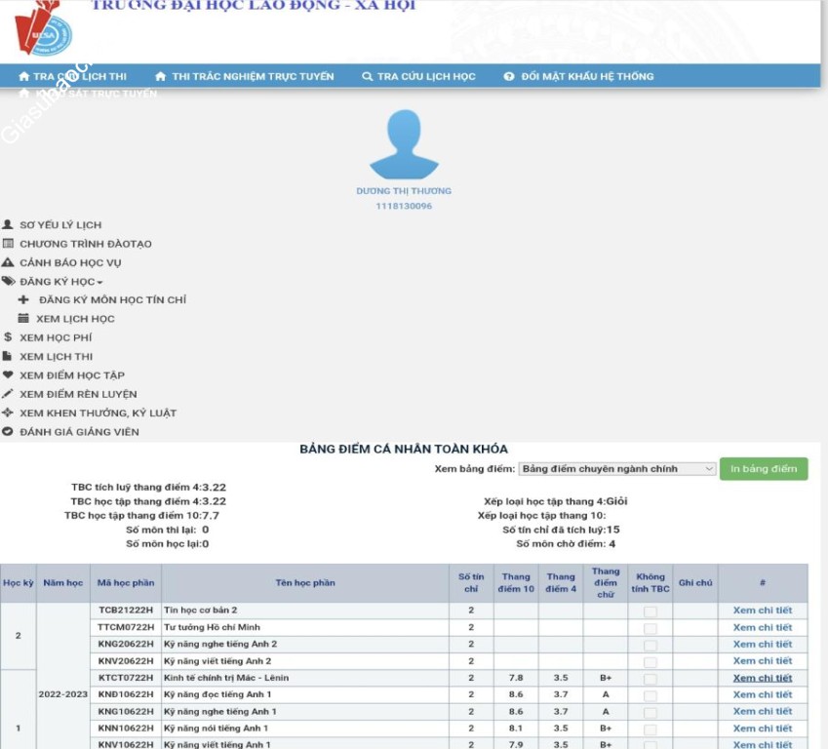828x749 pixels.
Task: Open the Bảng điểm chuyên ngành chính dropdown
Action: [617, 469]
